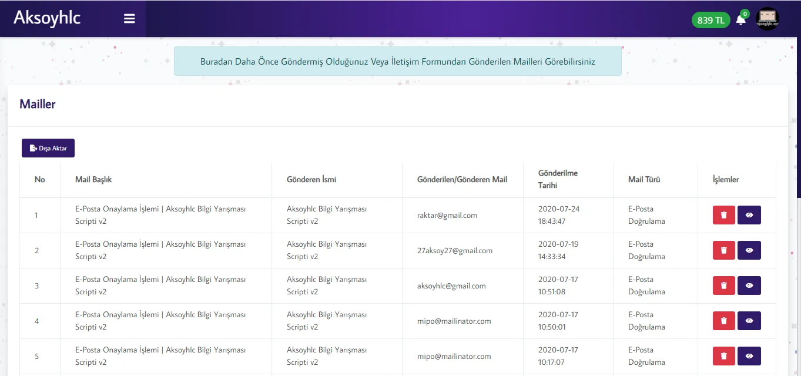Click the 839 TL balance badge
The width and height of the screenshot is (801, 376).
coord(710,20)
